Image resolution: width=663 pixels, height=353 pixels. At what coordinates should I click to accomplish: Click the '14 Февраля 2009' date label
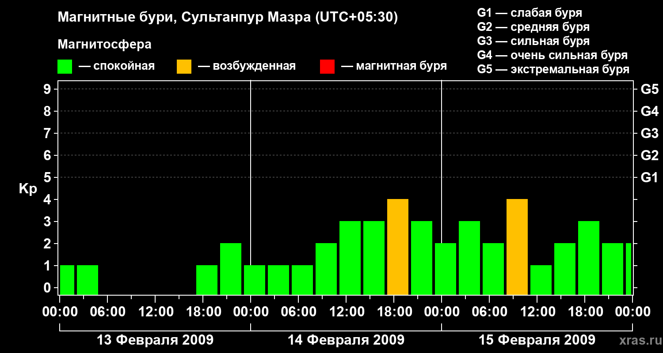point(346,340)
